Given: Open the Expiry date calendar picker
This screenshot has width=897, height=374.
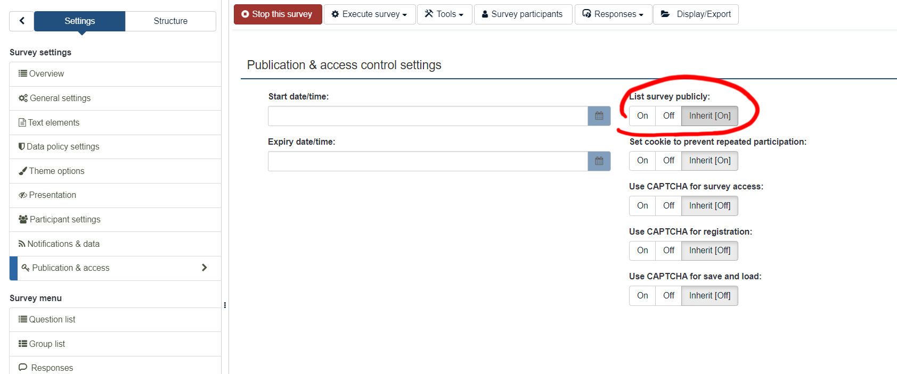Looking at the screenshot, I should coord(599,161).
